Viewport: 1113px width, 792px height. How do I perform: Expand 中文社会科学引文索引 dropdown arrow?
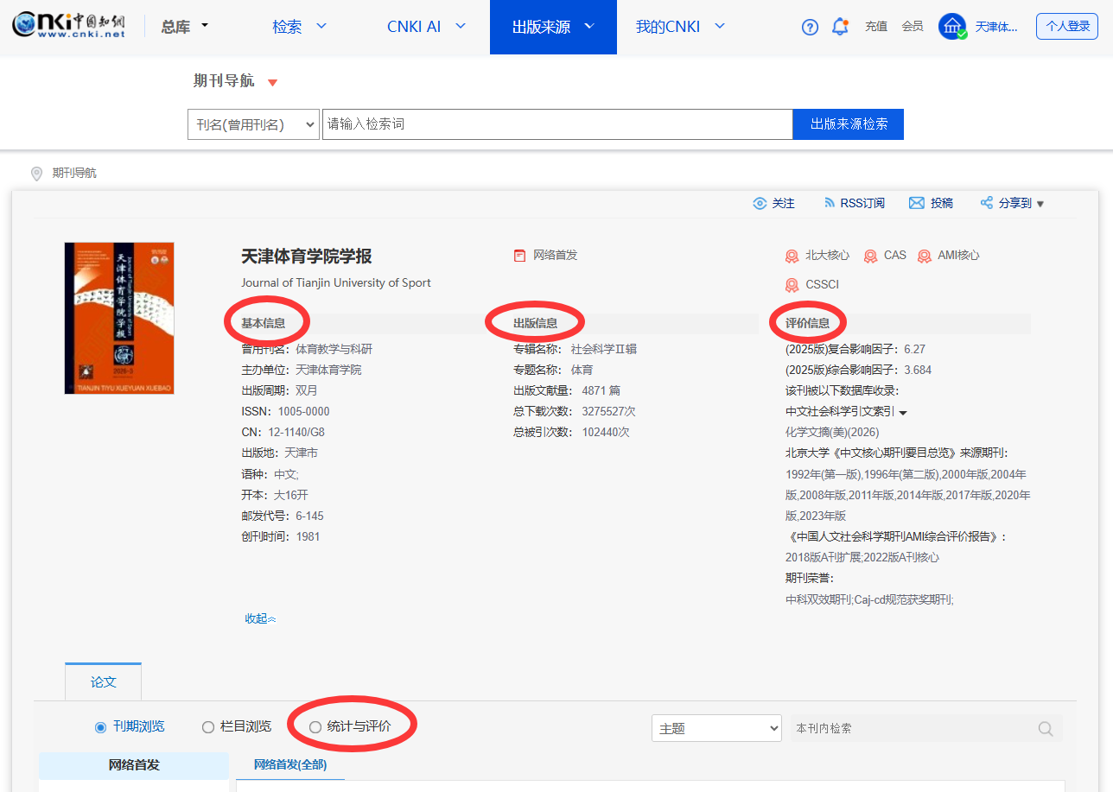pyautogui.click(x=903, y=413)
